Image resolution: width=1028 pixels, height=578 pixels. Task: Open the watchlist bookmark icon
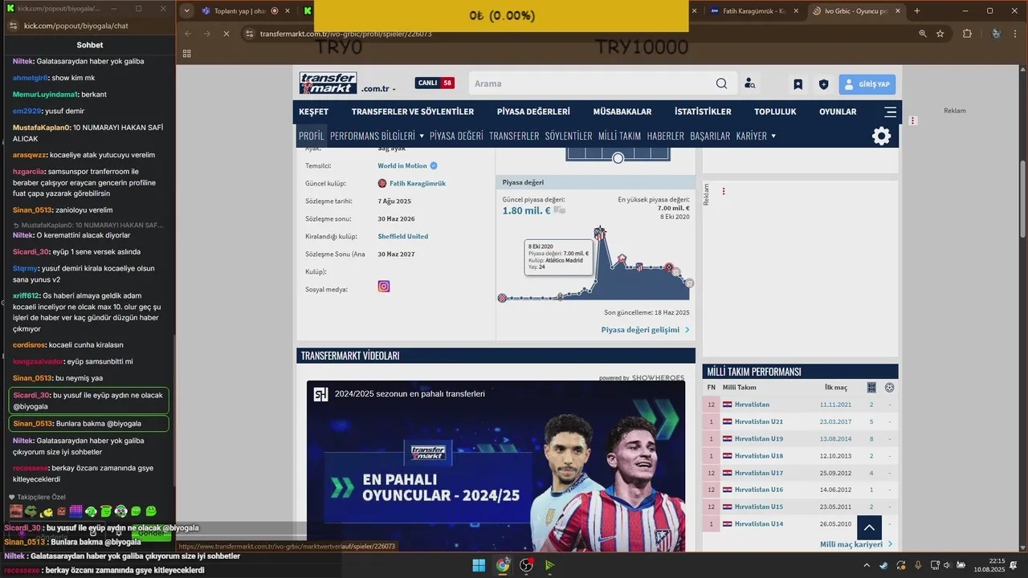[x=798, y=84]
